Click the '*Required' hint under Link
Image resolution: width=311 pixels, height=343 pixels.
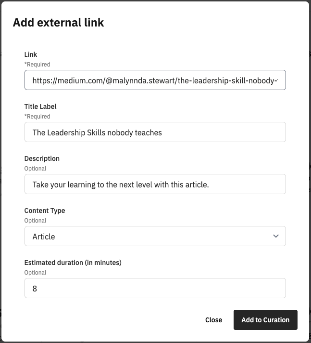point(37,65)
